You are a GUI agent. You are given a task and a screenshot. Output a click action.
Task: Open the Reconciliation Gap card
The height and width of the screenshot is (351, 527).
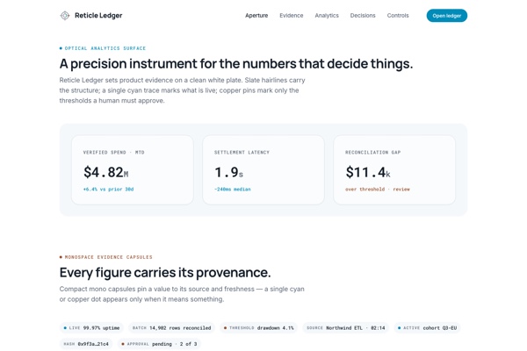pos(394,170)
